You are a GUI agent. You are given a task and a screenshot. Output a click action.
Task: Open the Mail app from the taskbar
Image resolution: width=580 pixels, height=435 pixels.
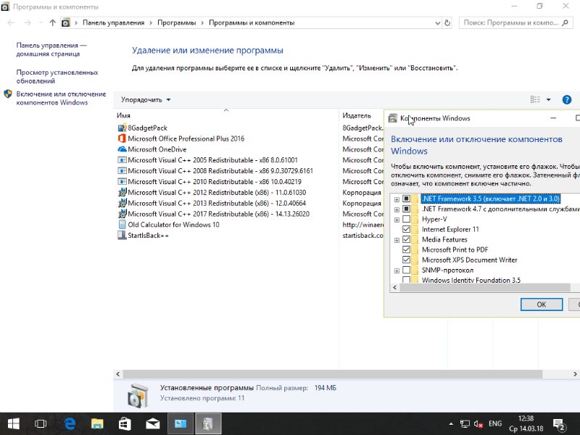click(152, 423)
